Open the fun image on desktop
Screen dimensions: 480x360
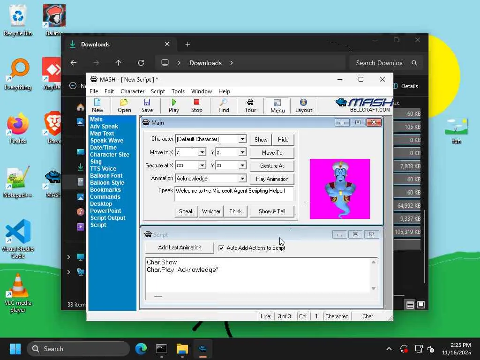click(x=457, y=131)
